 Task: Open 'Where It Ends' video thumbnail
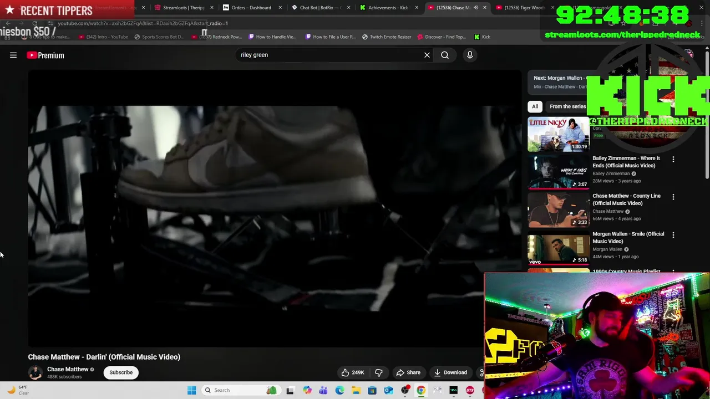559,172
